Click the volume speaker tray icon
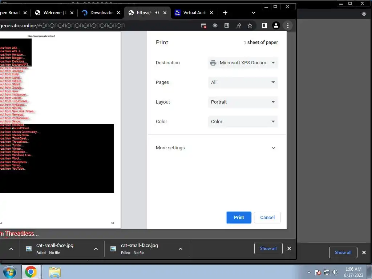 coord(335,272)
